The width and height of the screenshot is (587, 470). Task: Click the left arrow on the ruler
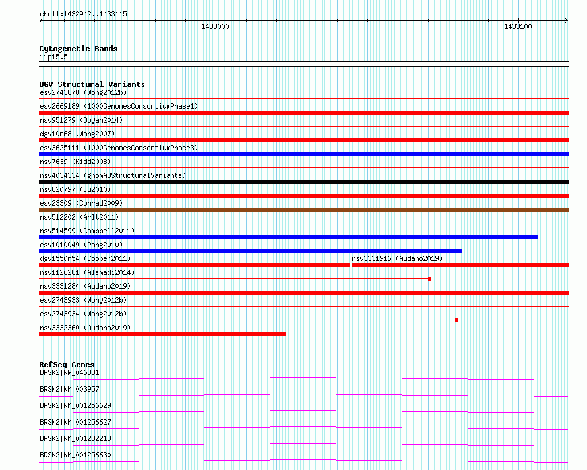point(41,21)
